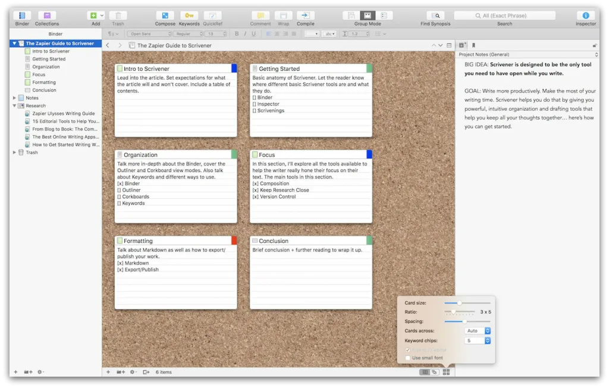Click the All (Exact Phrase) search field

tap(504, 15)
